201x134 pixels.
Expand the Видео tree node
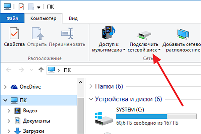9,111
